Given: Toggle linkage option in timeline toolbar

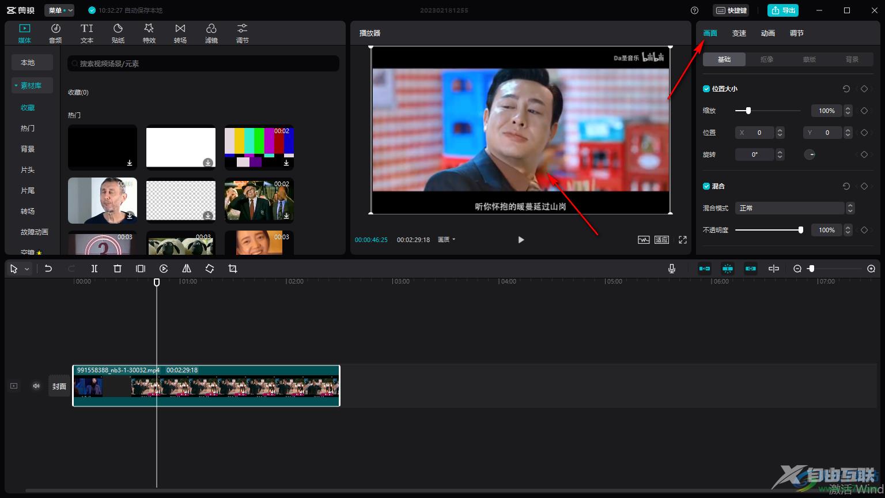Looking at the screenshot, I should coord(751,269).
